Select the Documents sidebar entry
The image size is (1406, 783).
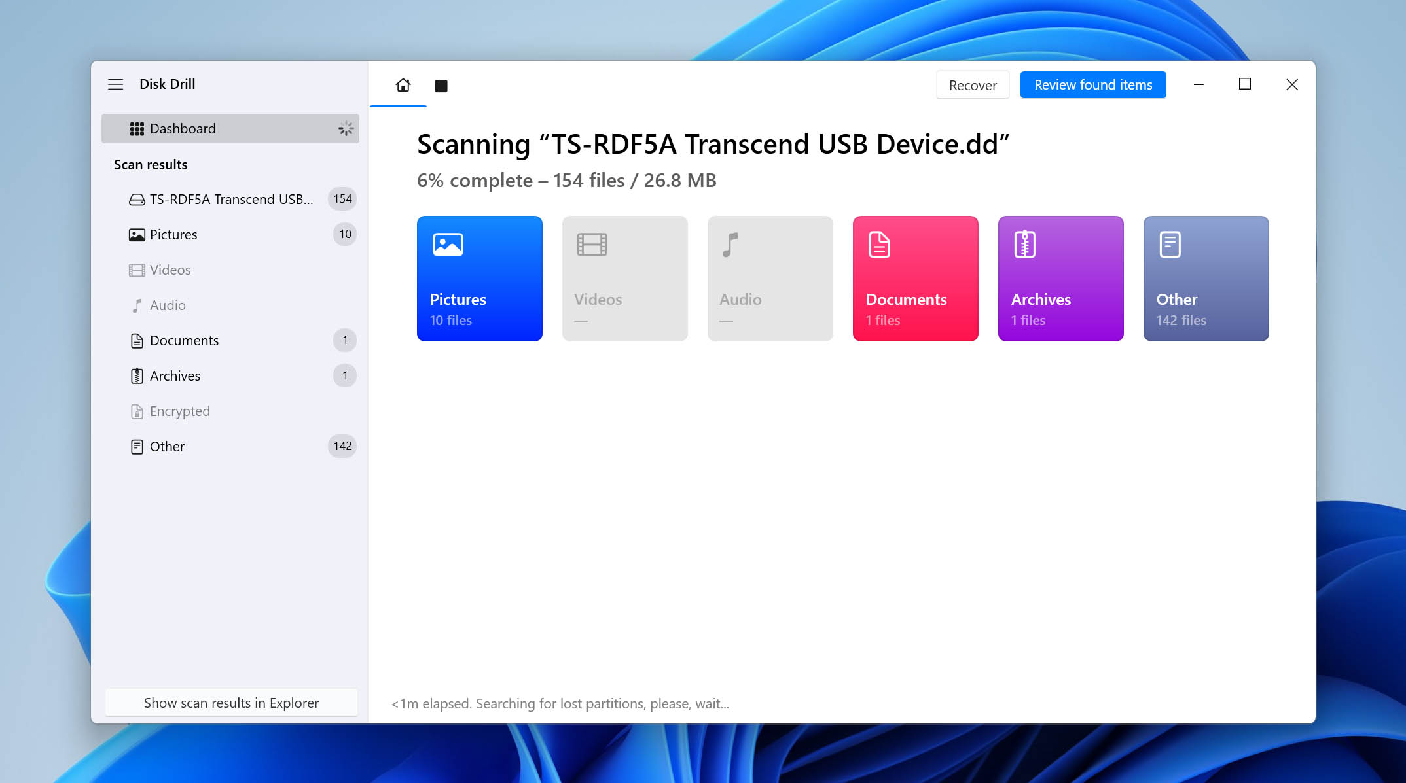pos(230,341)
